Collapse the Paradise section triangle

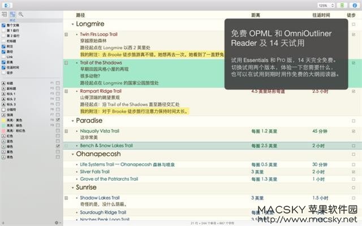pos(73,121)
